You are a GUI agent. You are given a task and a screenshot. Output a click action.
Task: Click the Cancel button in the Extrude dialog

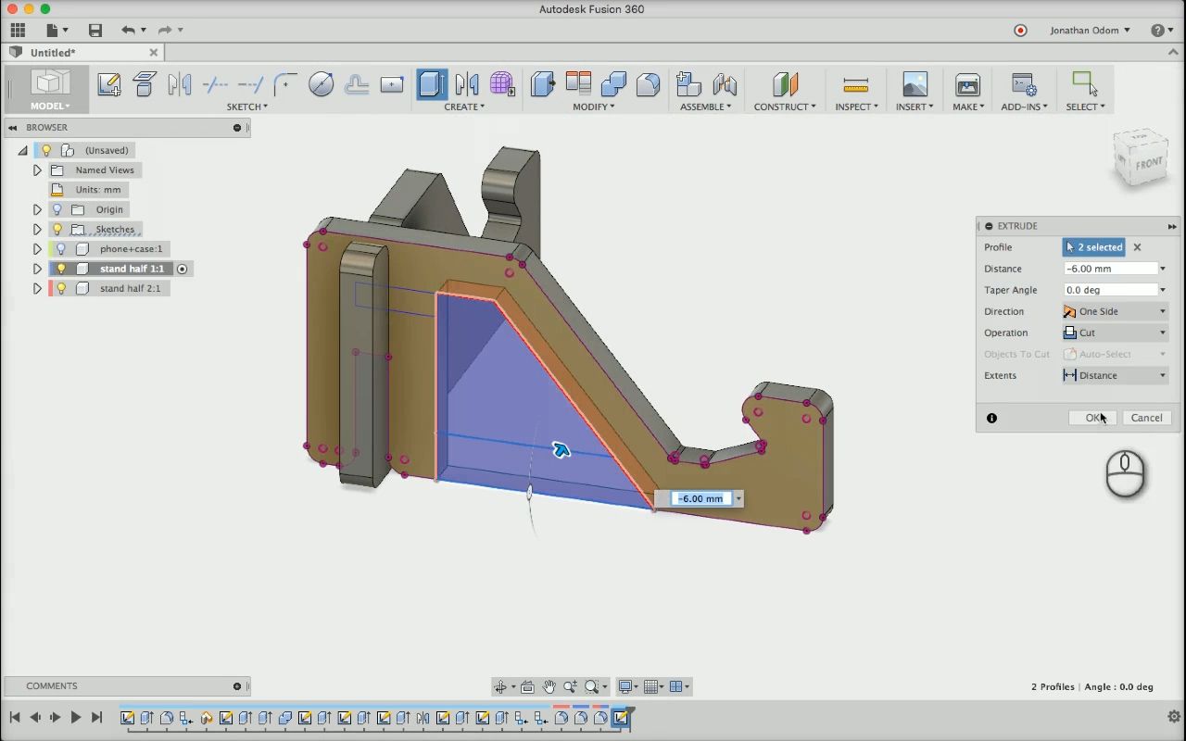(1146, 418)
